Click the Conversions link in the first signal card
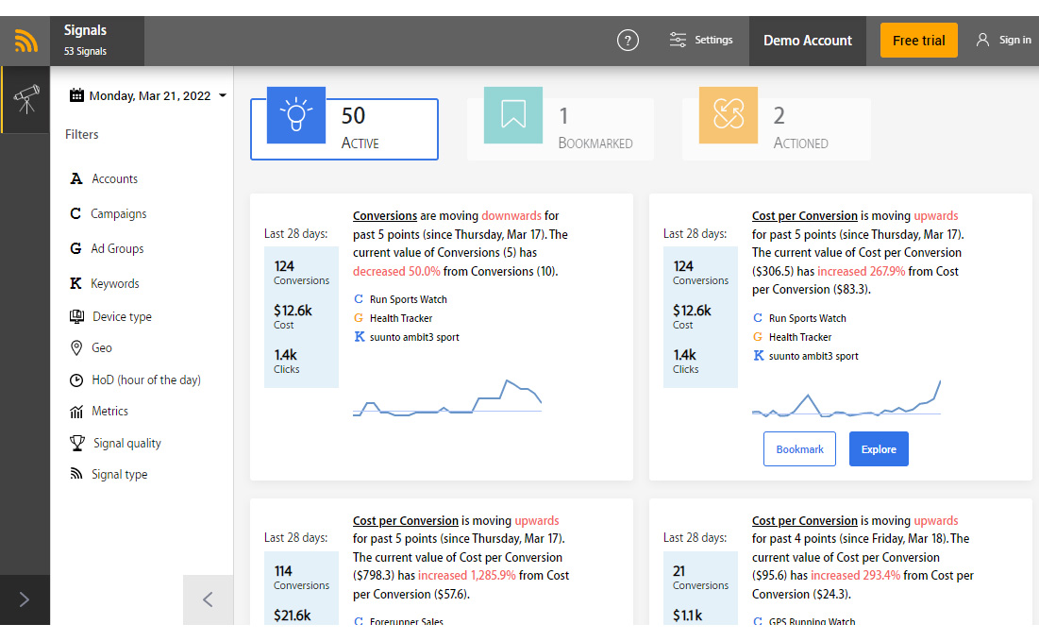This screenshot has height=641, width=1039. pyautogui.click(x=385, y=215)
